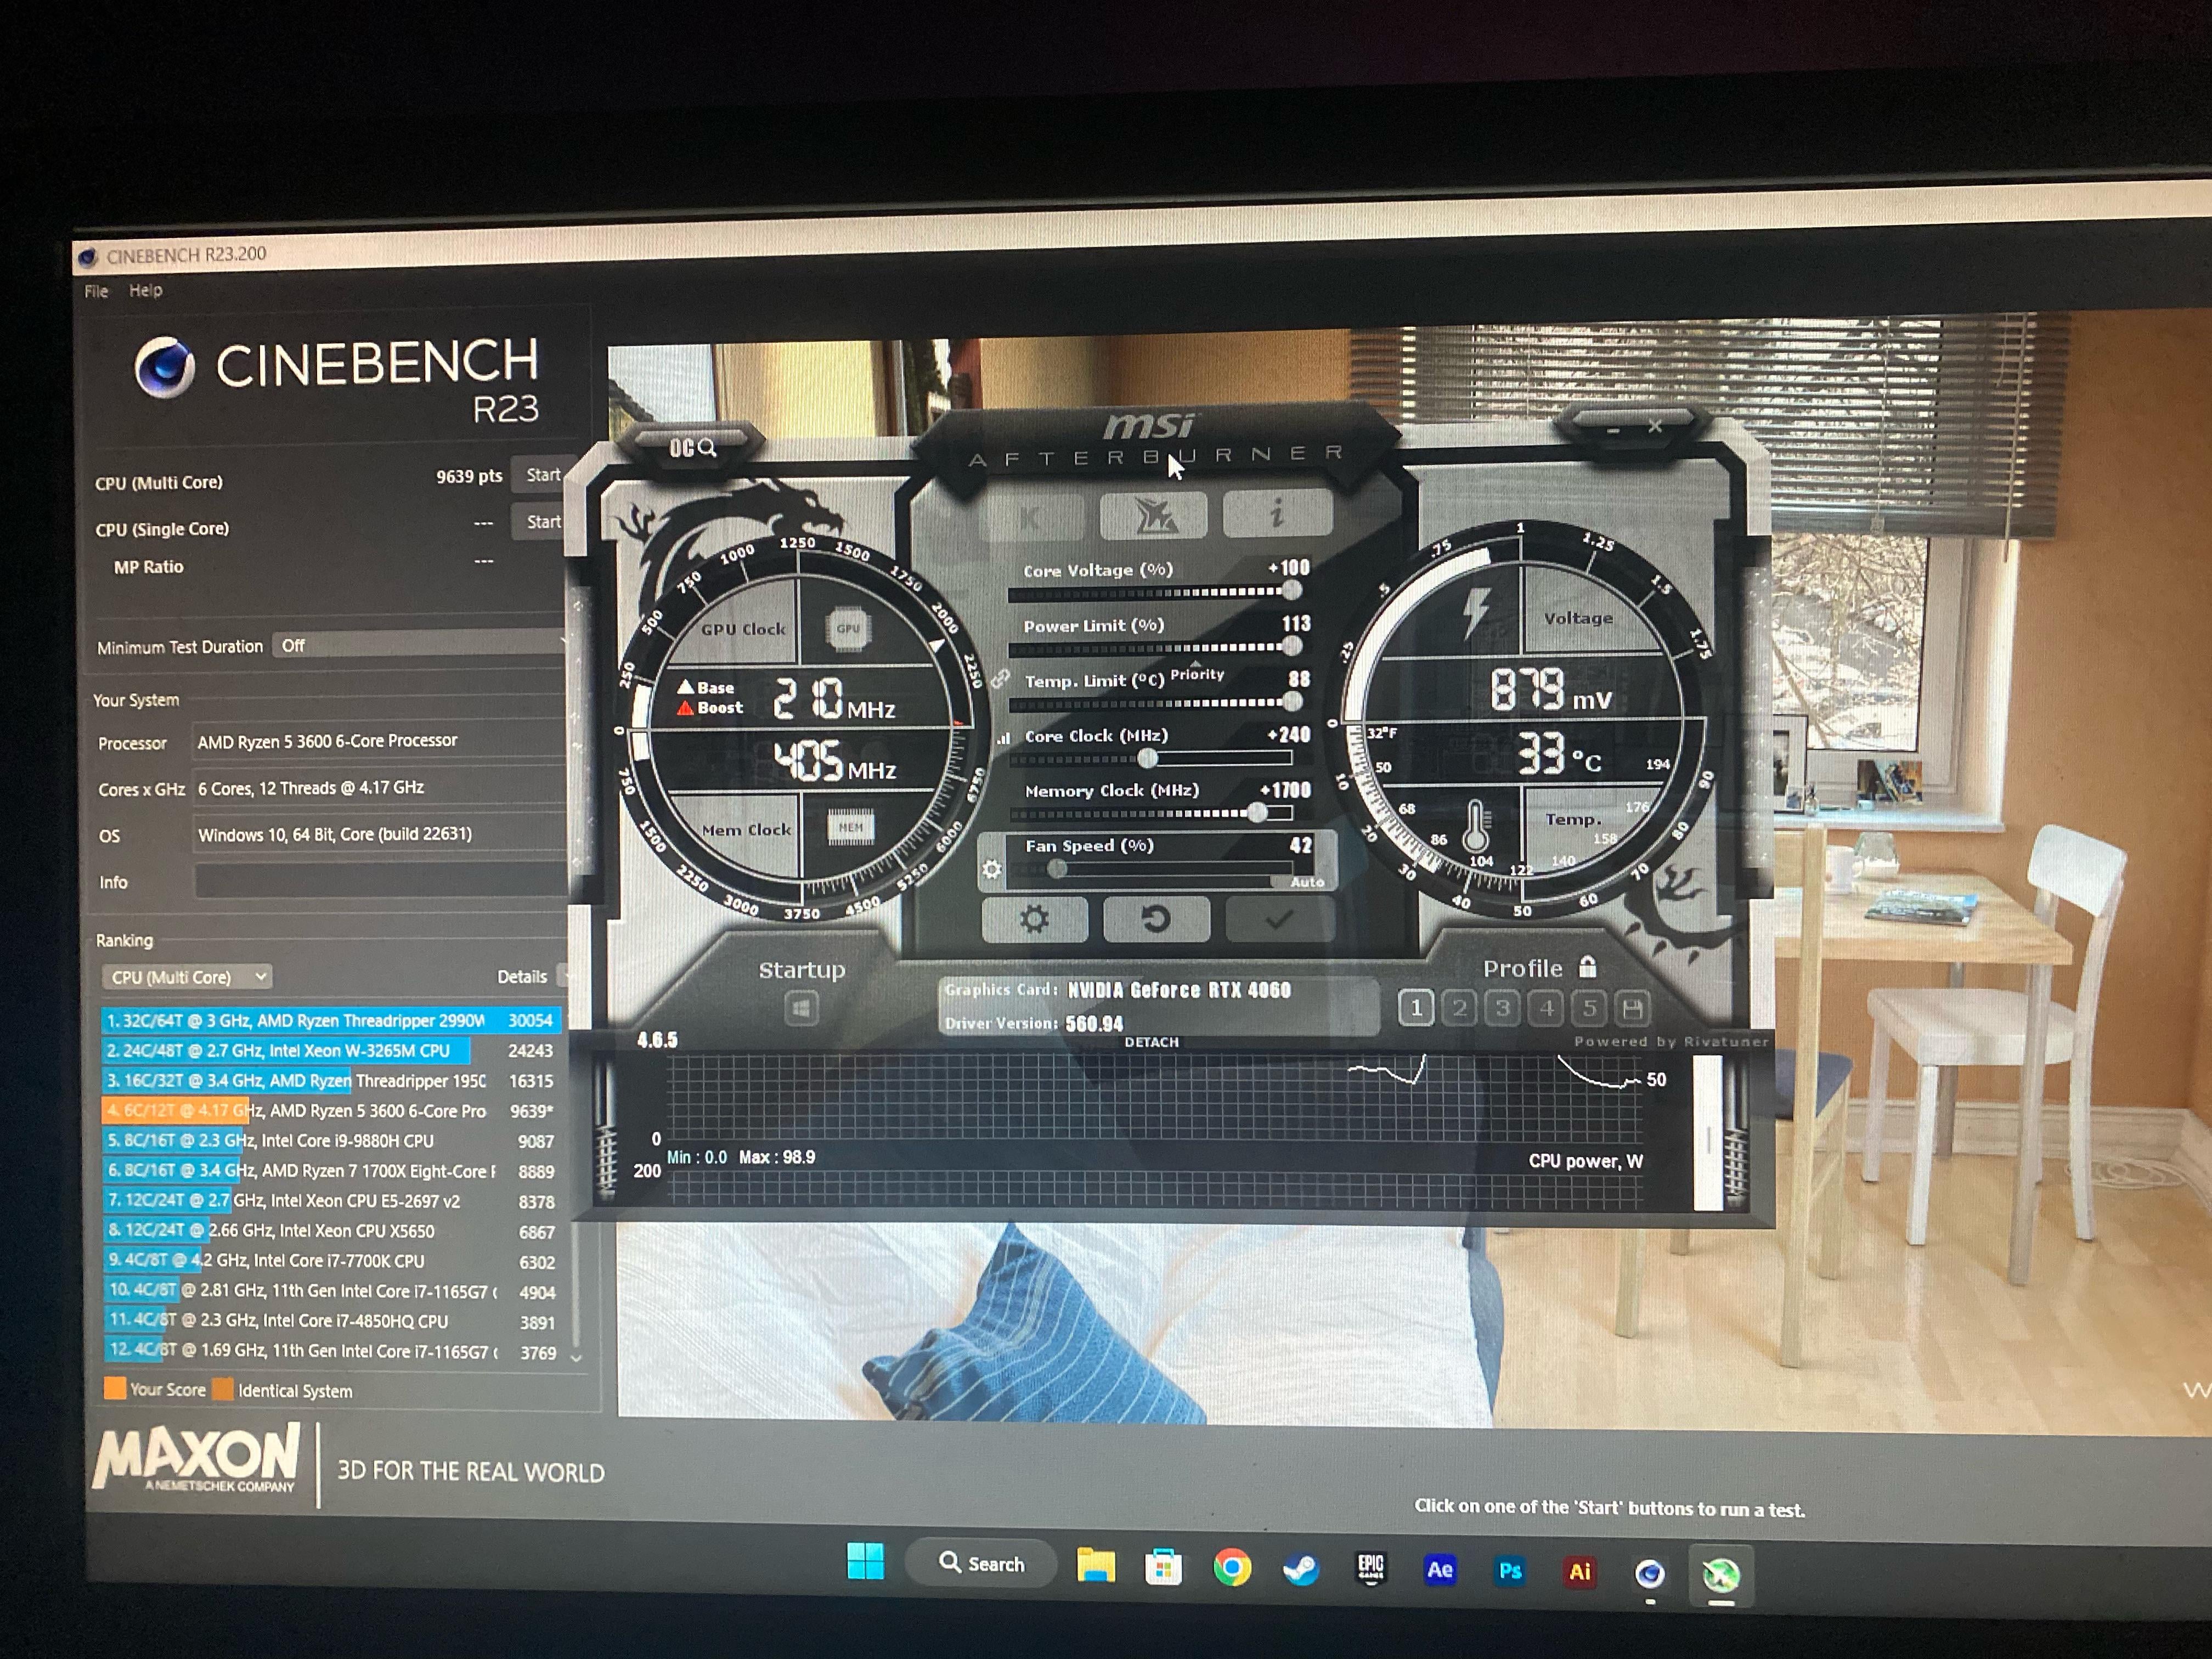Open the Ranking CPU (Multi Core) dropdown
The image size is (2212, 1659).
186,977
